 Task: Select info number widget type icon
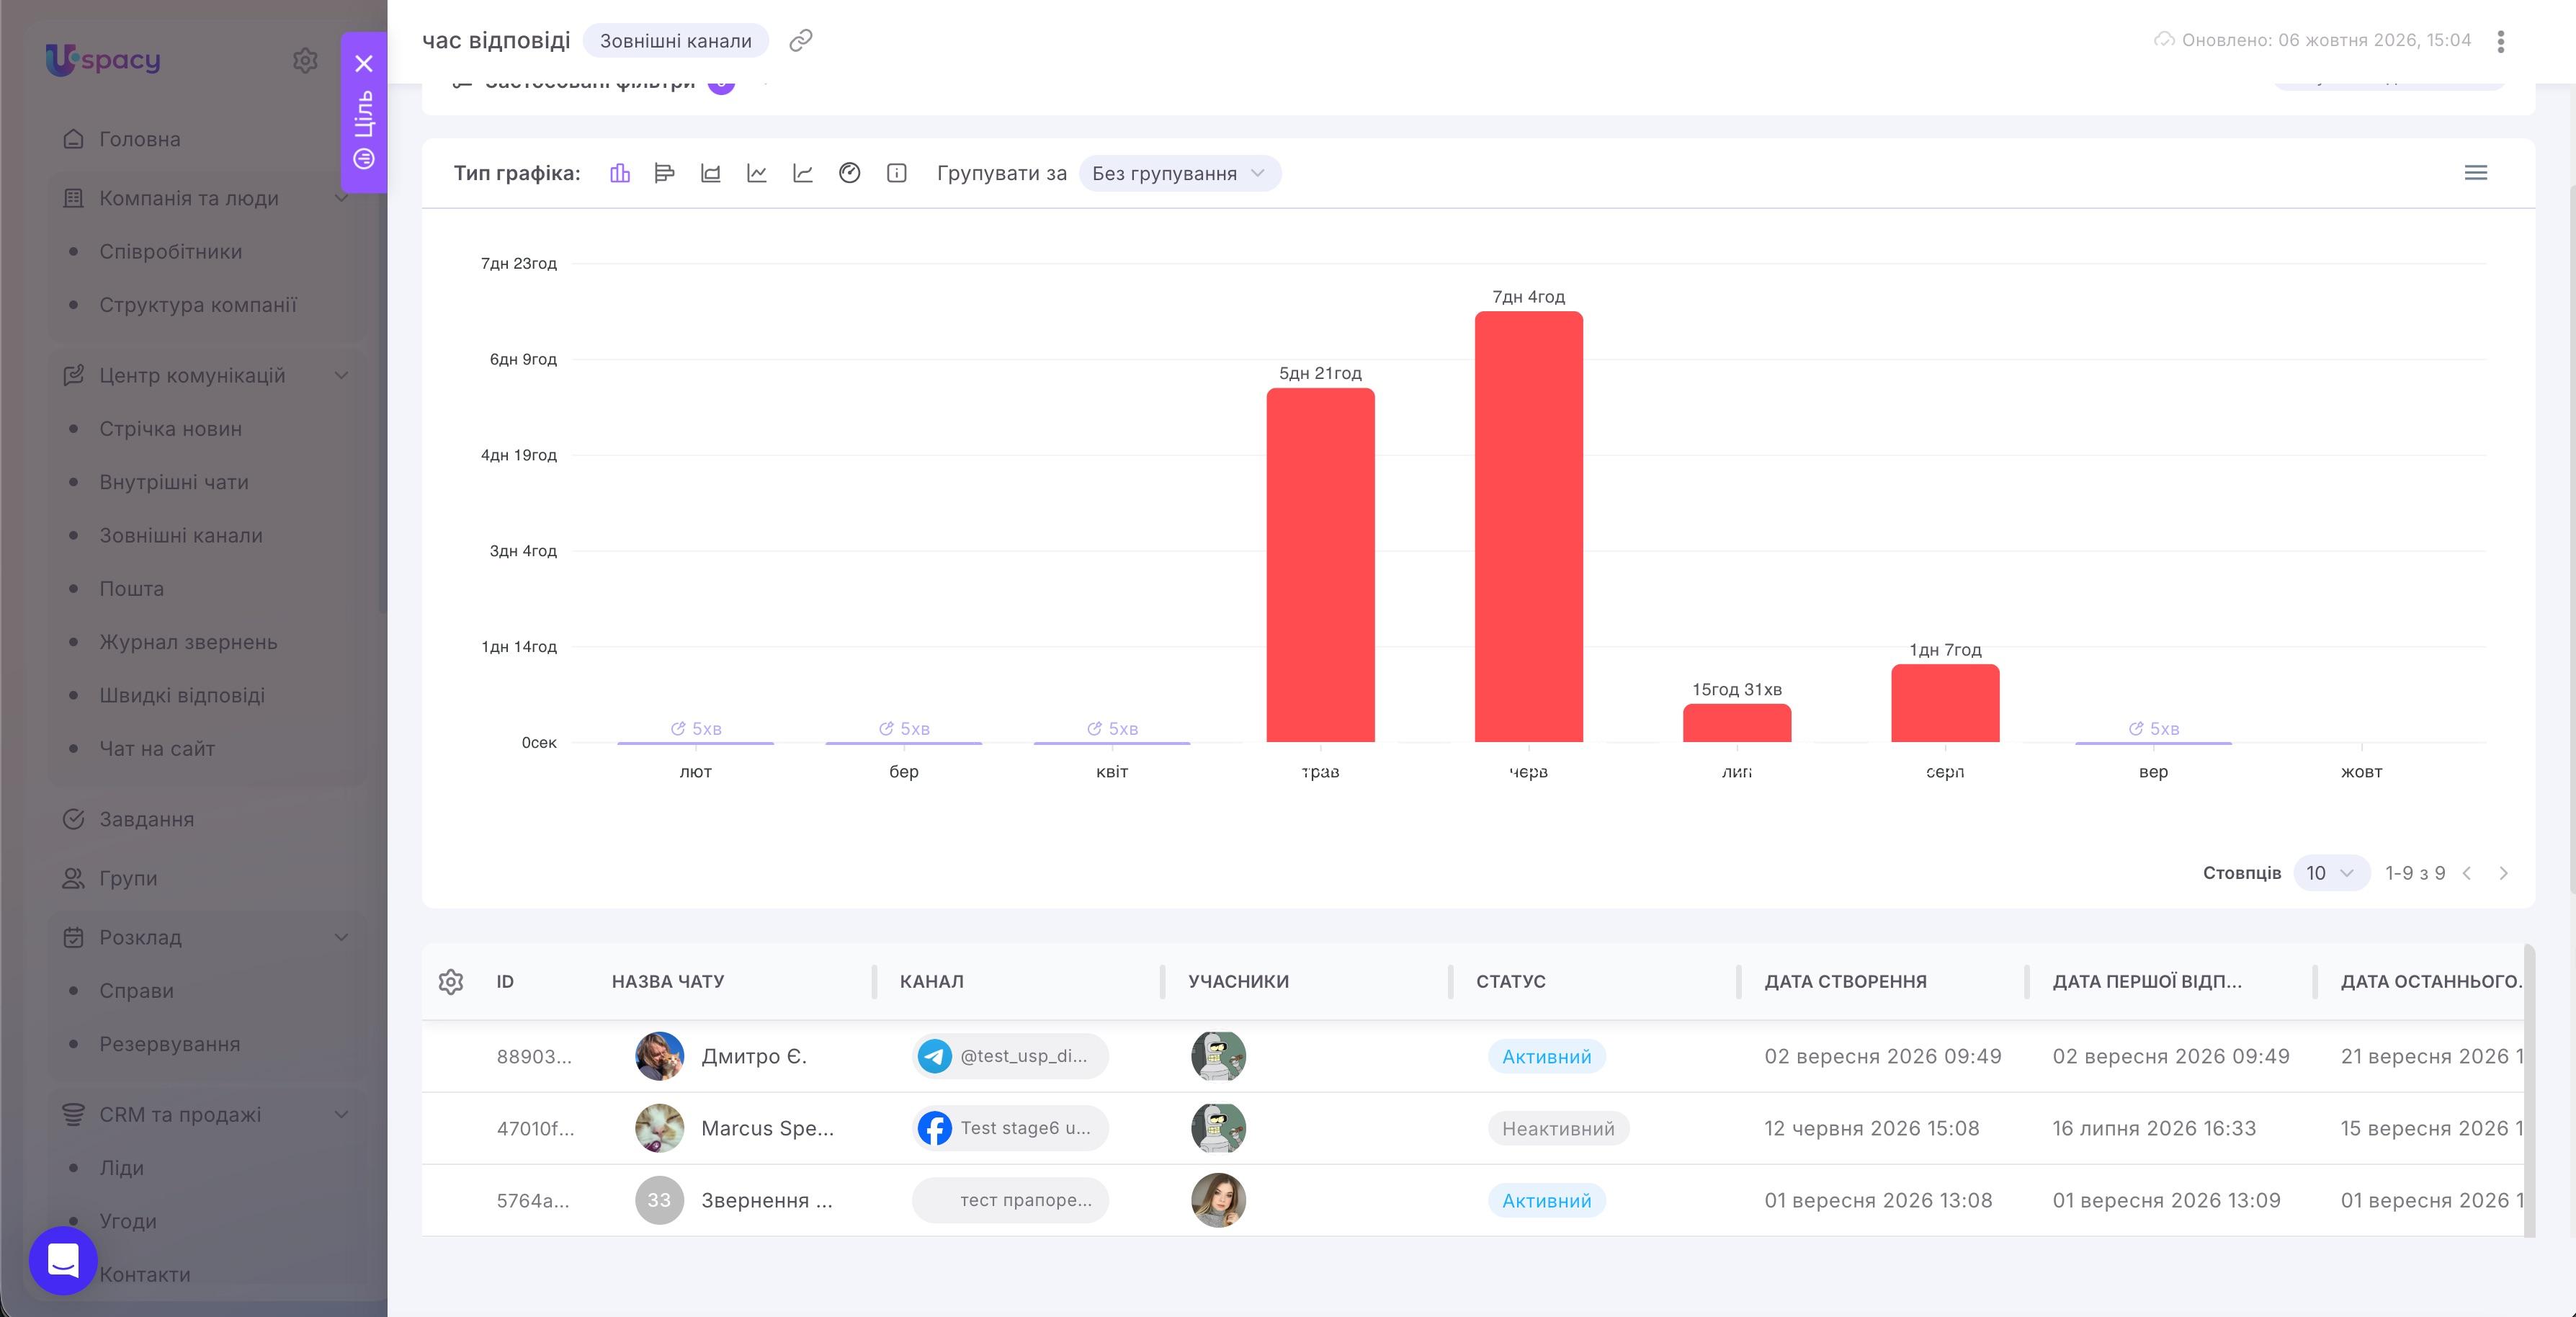tap(897, 173)
